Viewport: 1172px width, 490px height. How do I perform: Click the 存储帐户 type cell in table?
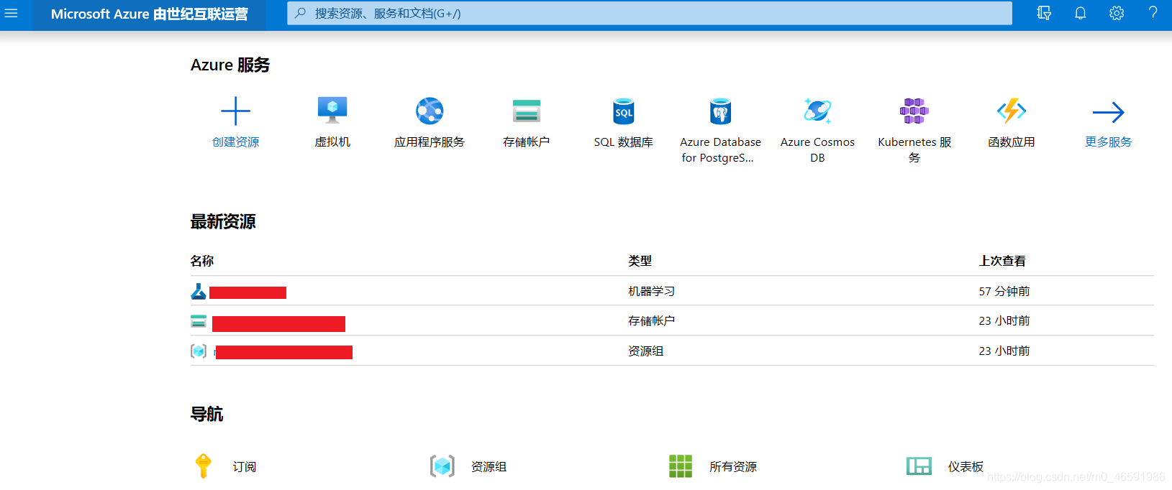(651, 320)
